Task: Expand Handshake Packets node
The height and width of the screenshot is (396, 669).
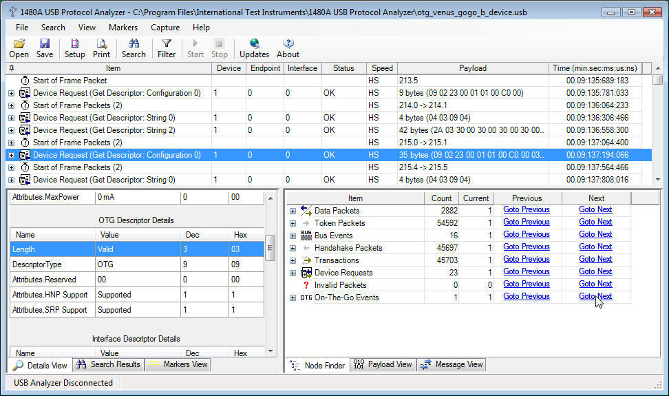Action: click(293, 248)
